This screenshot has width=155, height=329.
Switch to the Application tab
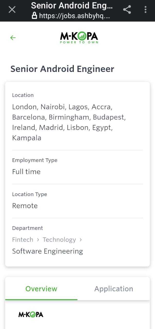coord(114,289)
